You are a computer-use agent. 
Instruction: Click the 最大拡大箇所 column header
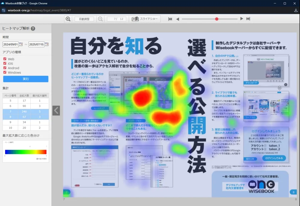[40, 96]
